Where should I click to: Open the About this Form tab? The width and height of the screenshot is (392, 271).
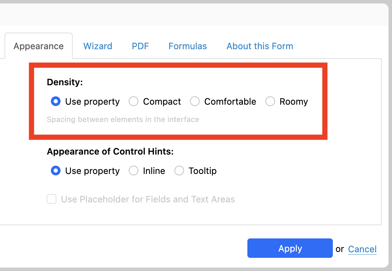click(x=260, y=46)
